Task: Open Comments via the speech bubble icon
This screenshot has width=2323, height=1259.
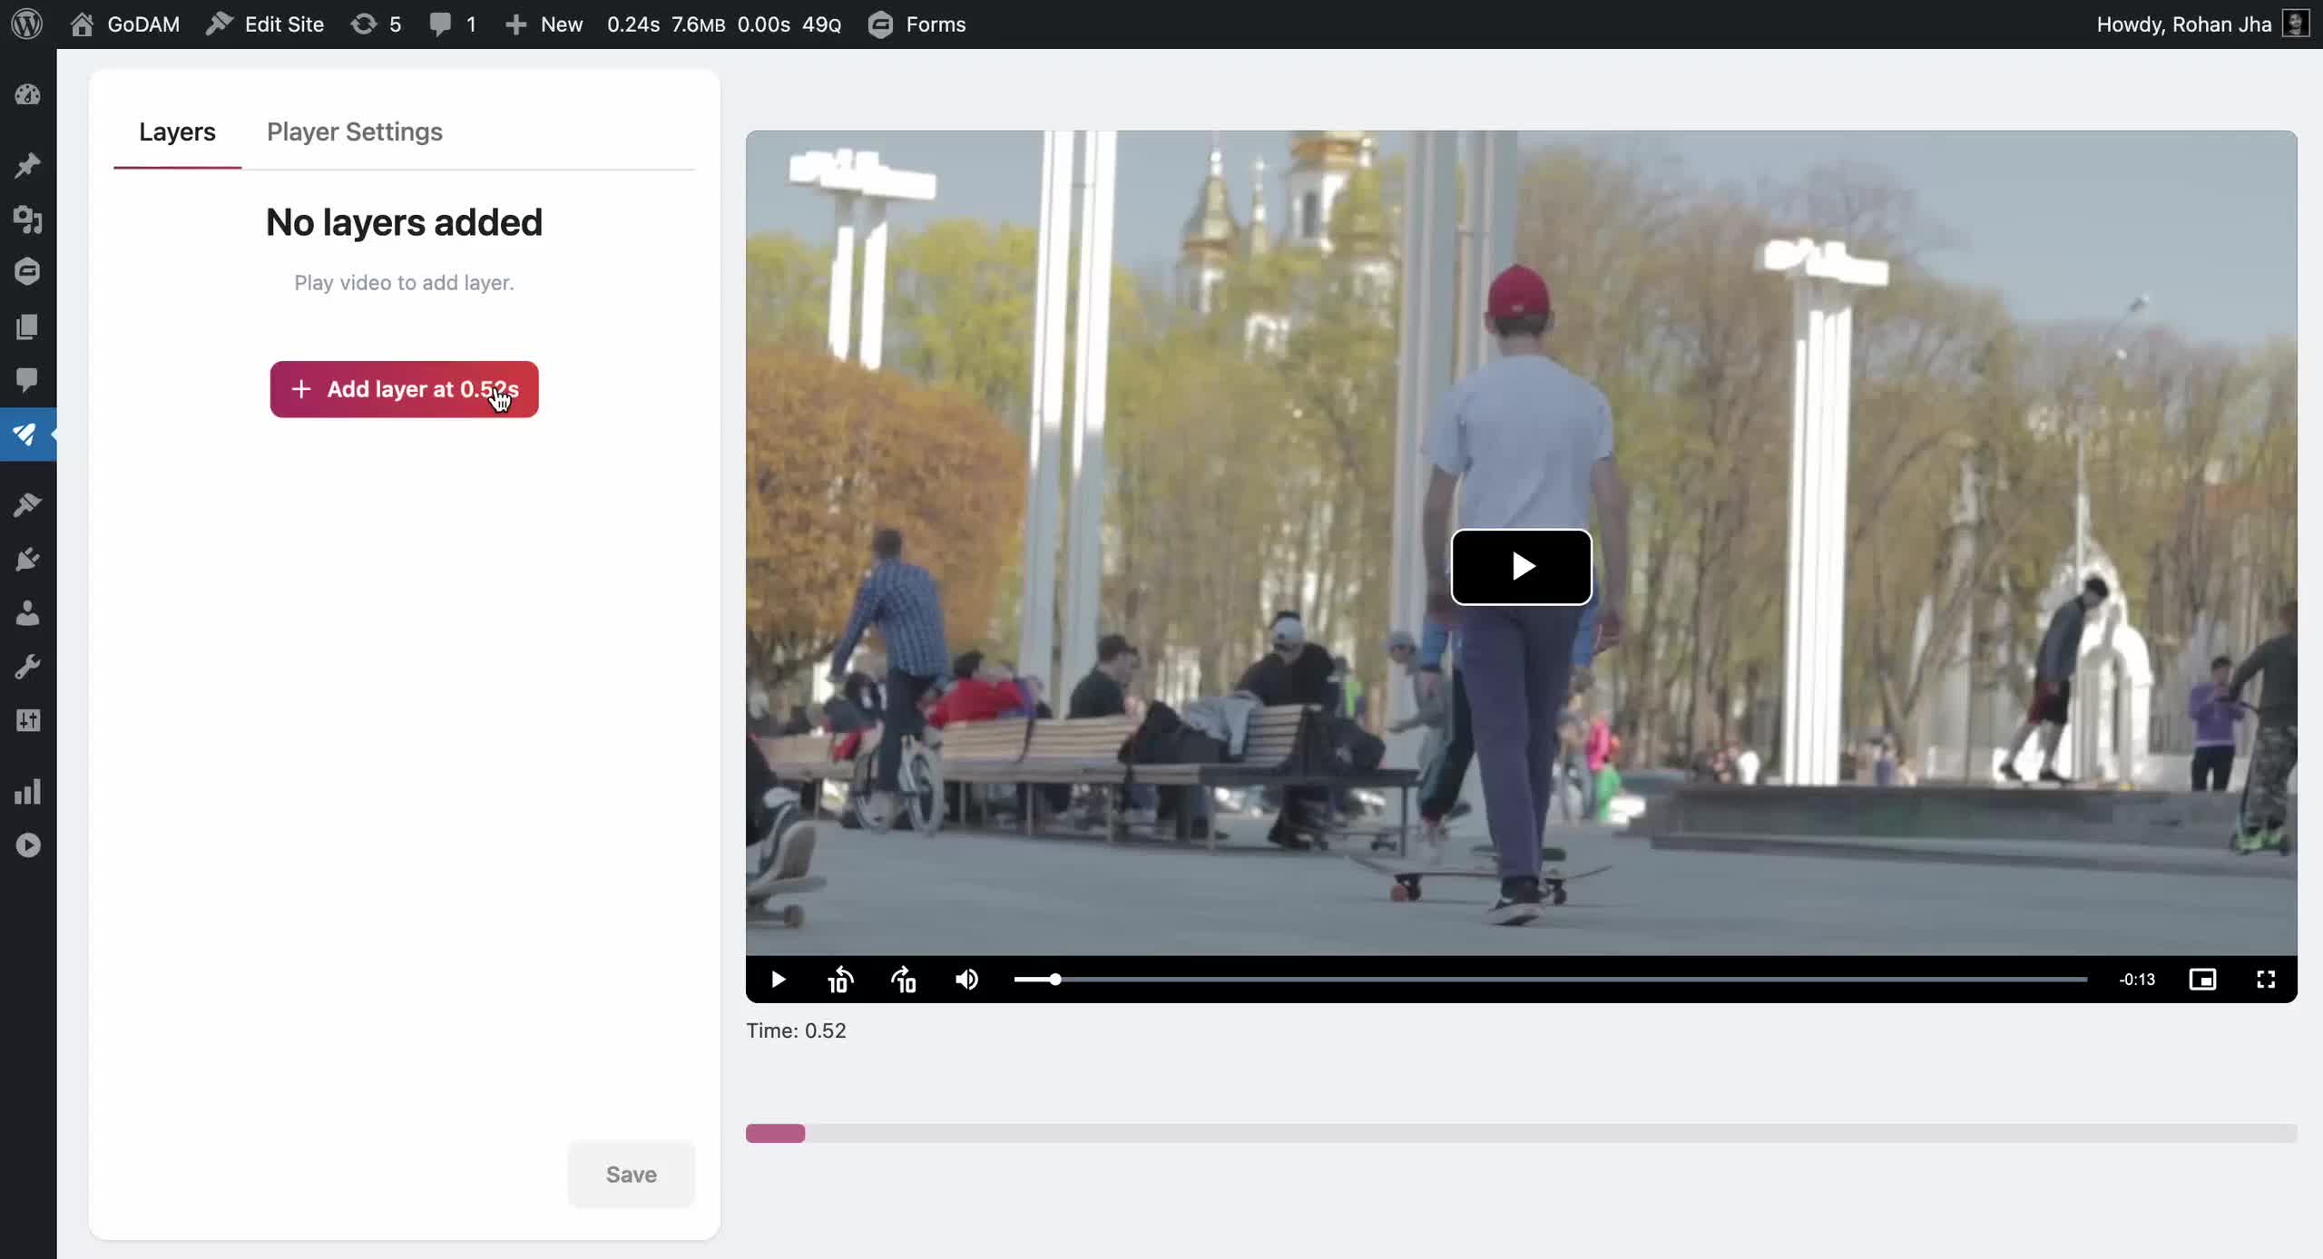Action: pos(28,381)
